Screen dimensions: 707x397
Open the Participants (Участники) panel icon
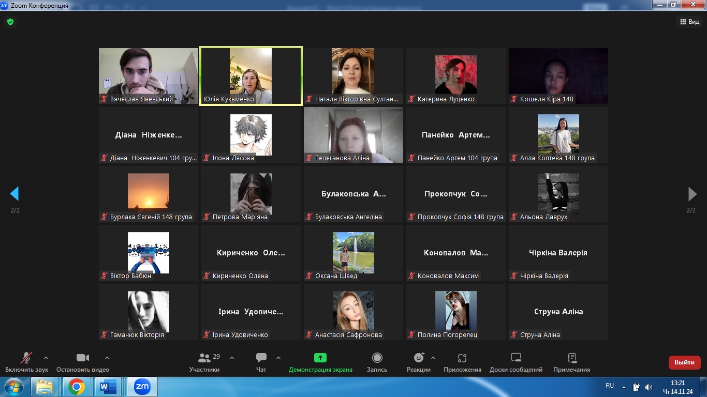[204, 358]
